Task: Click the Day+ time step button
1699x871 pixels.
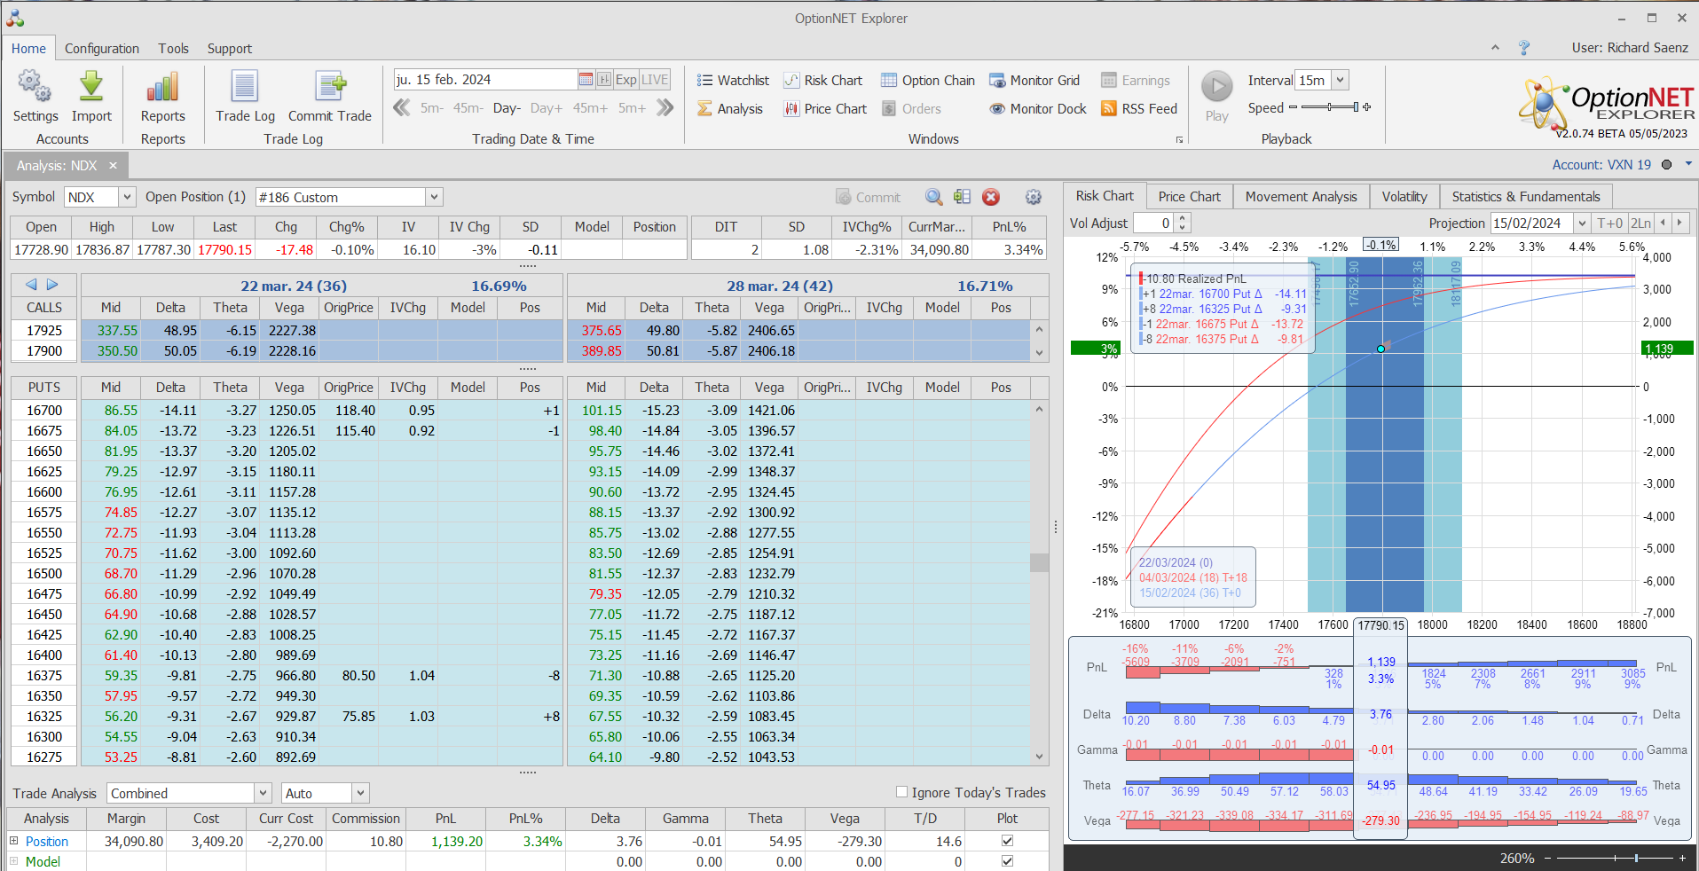Action: (546, 108)
